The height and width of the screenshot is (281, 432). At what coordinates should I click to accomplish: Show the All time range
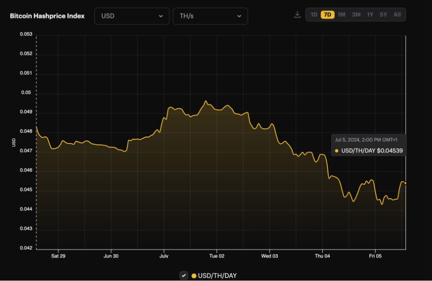tap(397, 15)
